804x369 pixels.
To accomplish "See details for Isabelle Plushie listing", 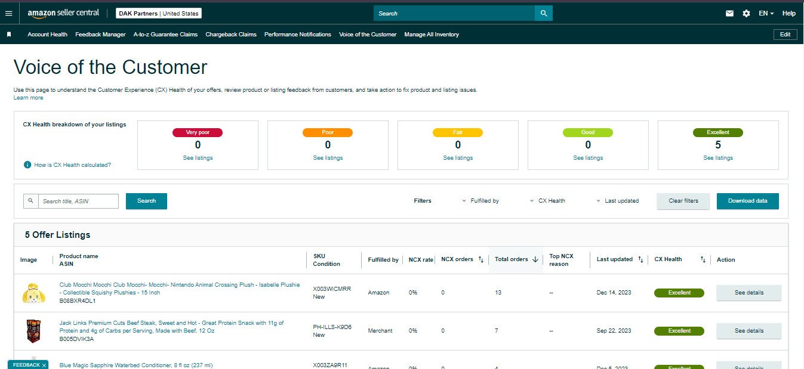I will click(x=748, y=293).
